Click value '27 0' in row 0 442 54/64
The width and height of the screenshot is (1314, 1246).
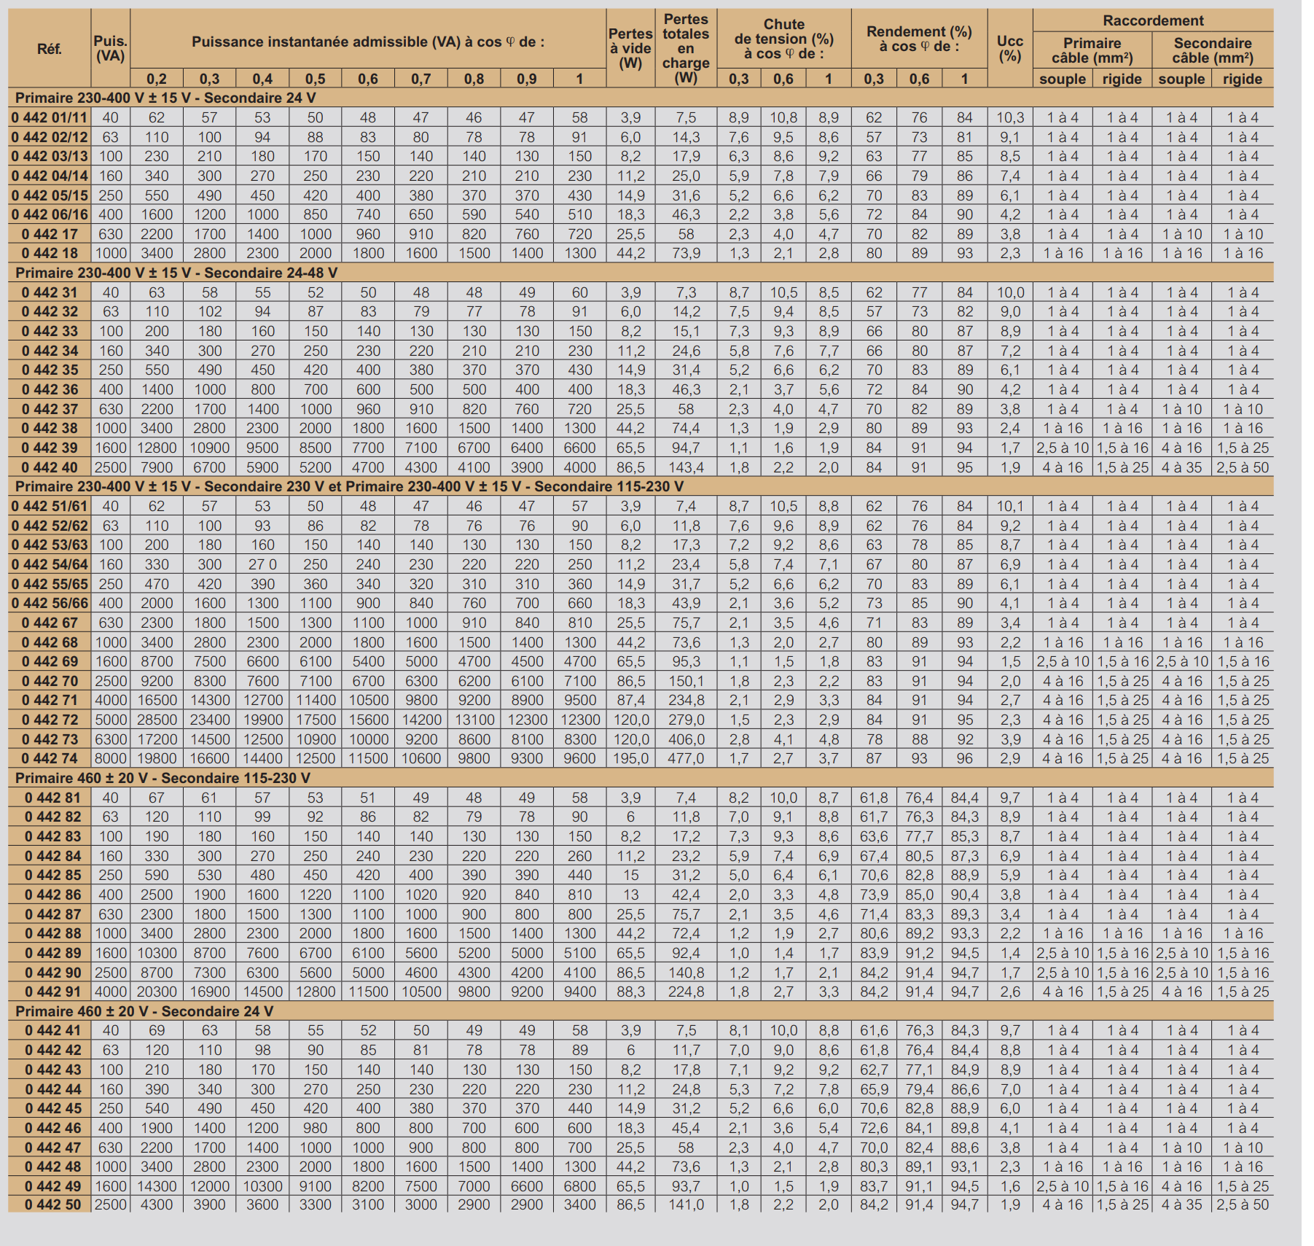pyautogui.click(x=262, y=564)
